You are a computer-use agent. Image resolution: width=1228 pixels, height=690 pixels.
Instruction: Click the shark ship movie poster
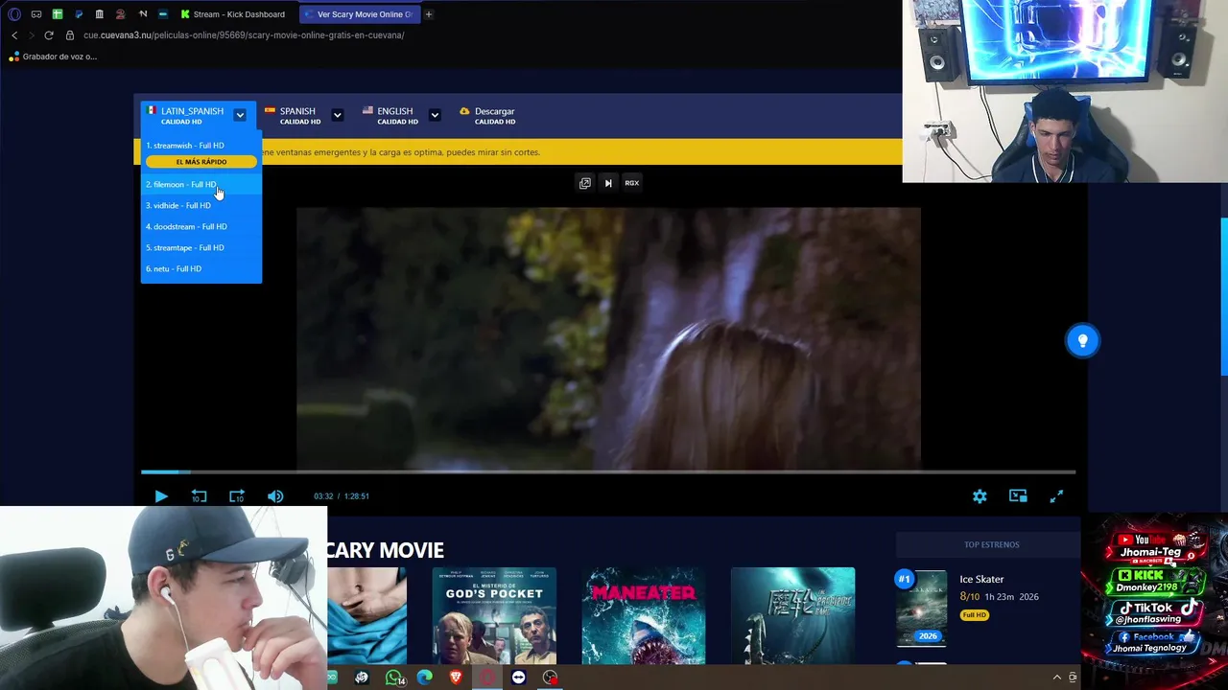(x=793, y=615)
